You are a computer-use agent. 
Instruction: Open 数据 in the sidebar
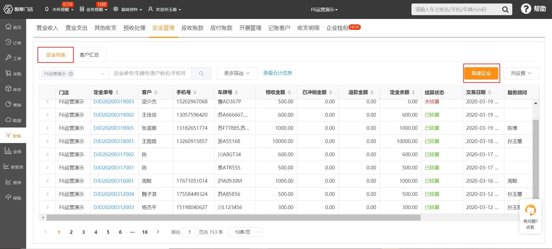coord(13,120)
